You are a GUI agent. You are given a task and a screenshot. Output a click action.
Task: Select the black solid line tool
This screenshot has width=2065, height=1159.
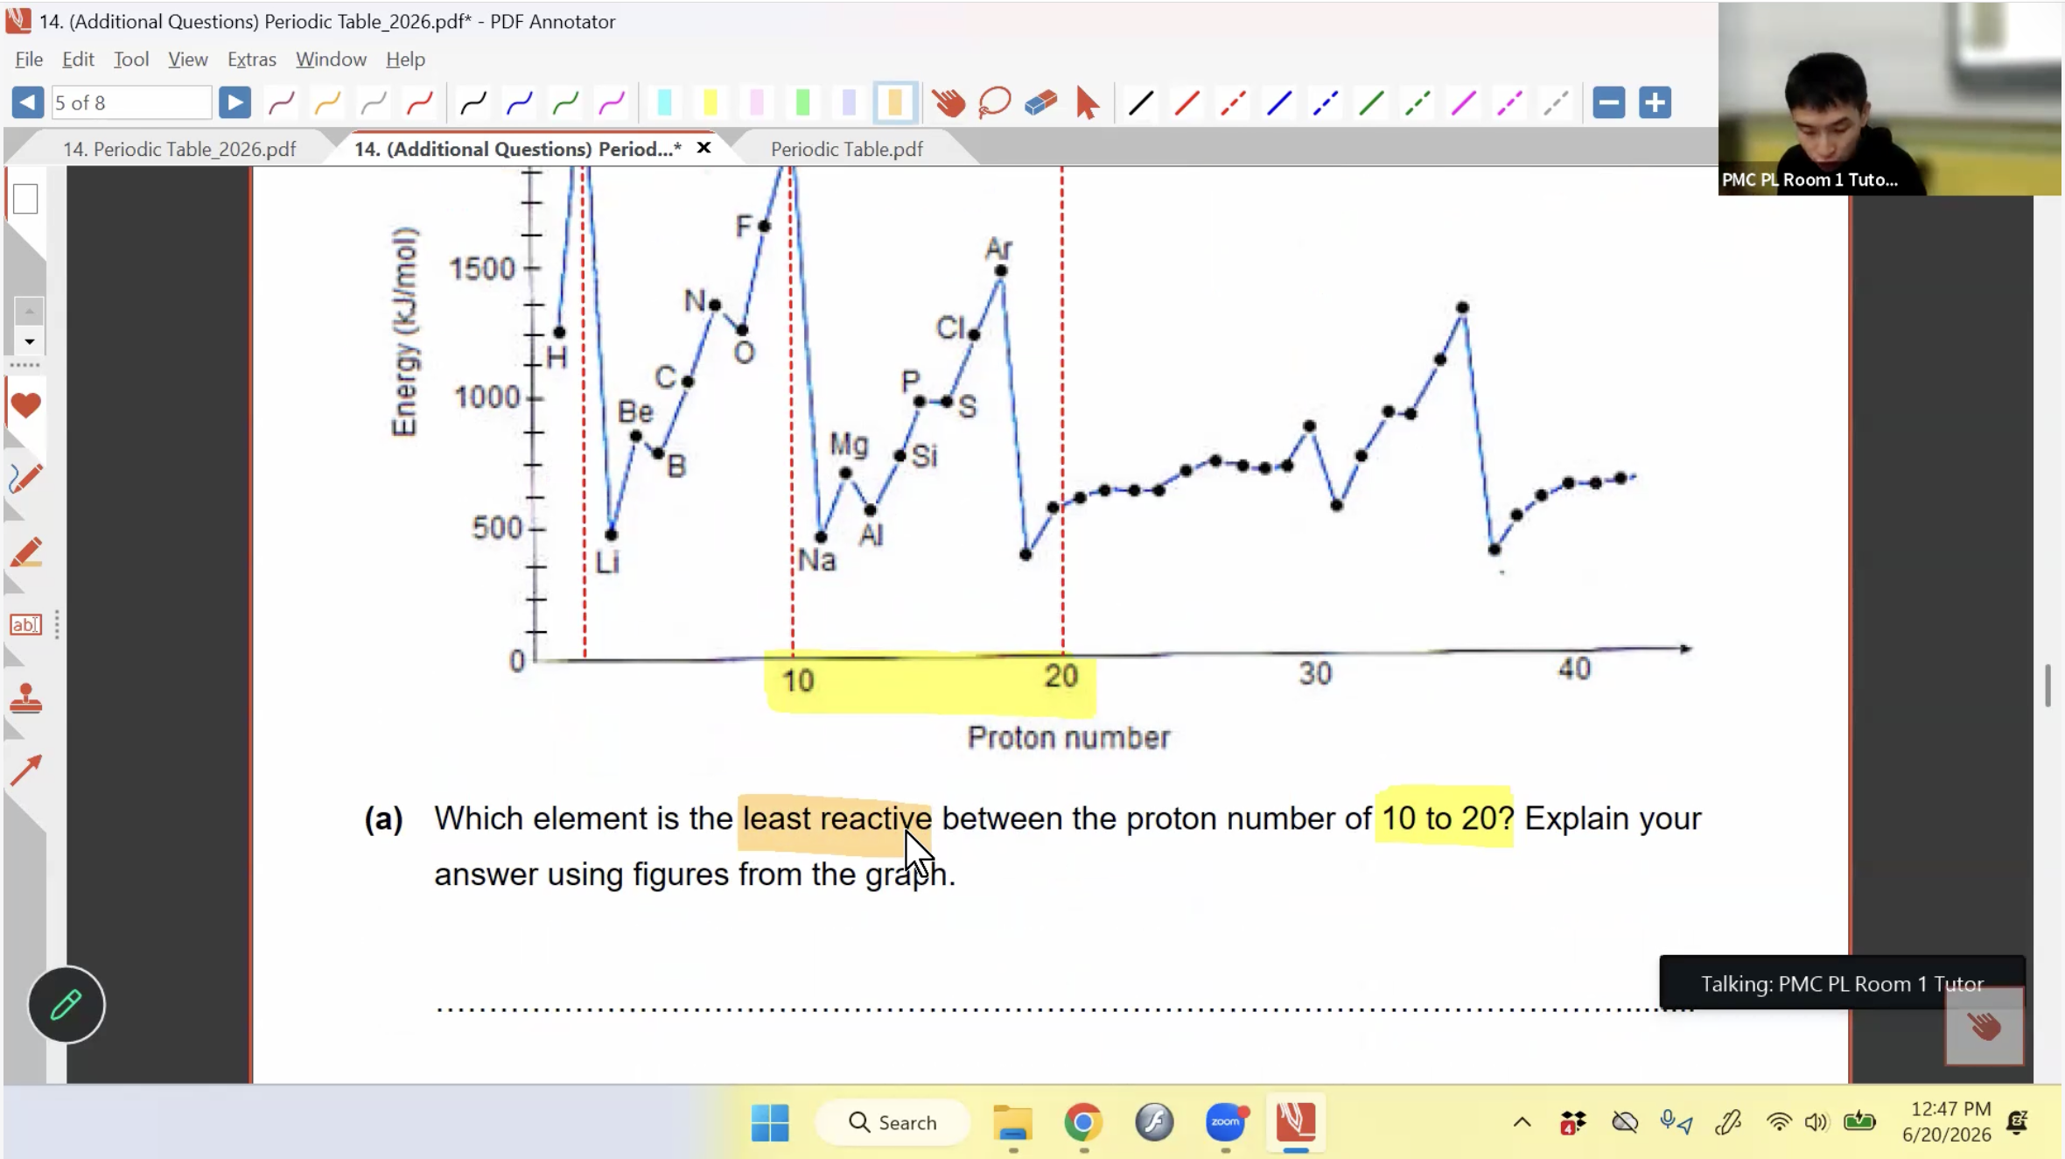[1141, 103]
